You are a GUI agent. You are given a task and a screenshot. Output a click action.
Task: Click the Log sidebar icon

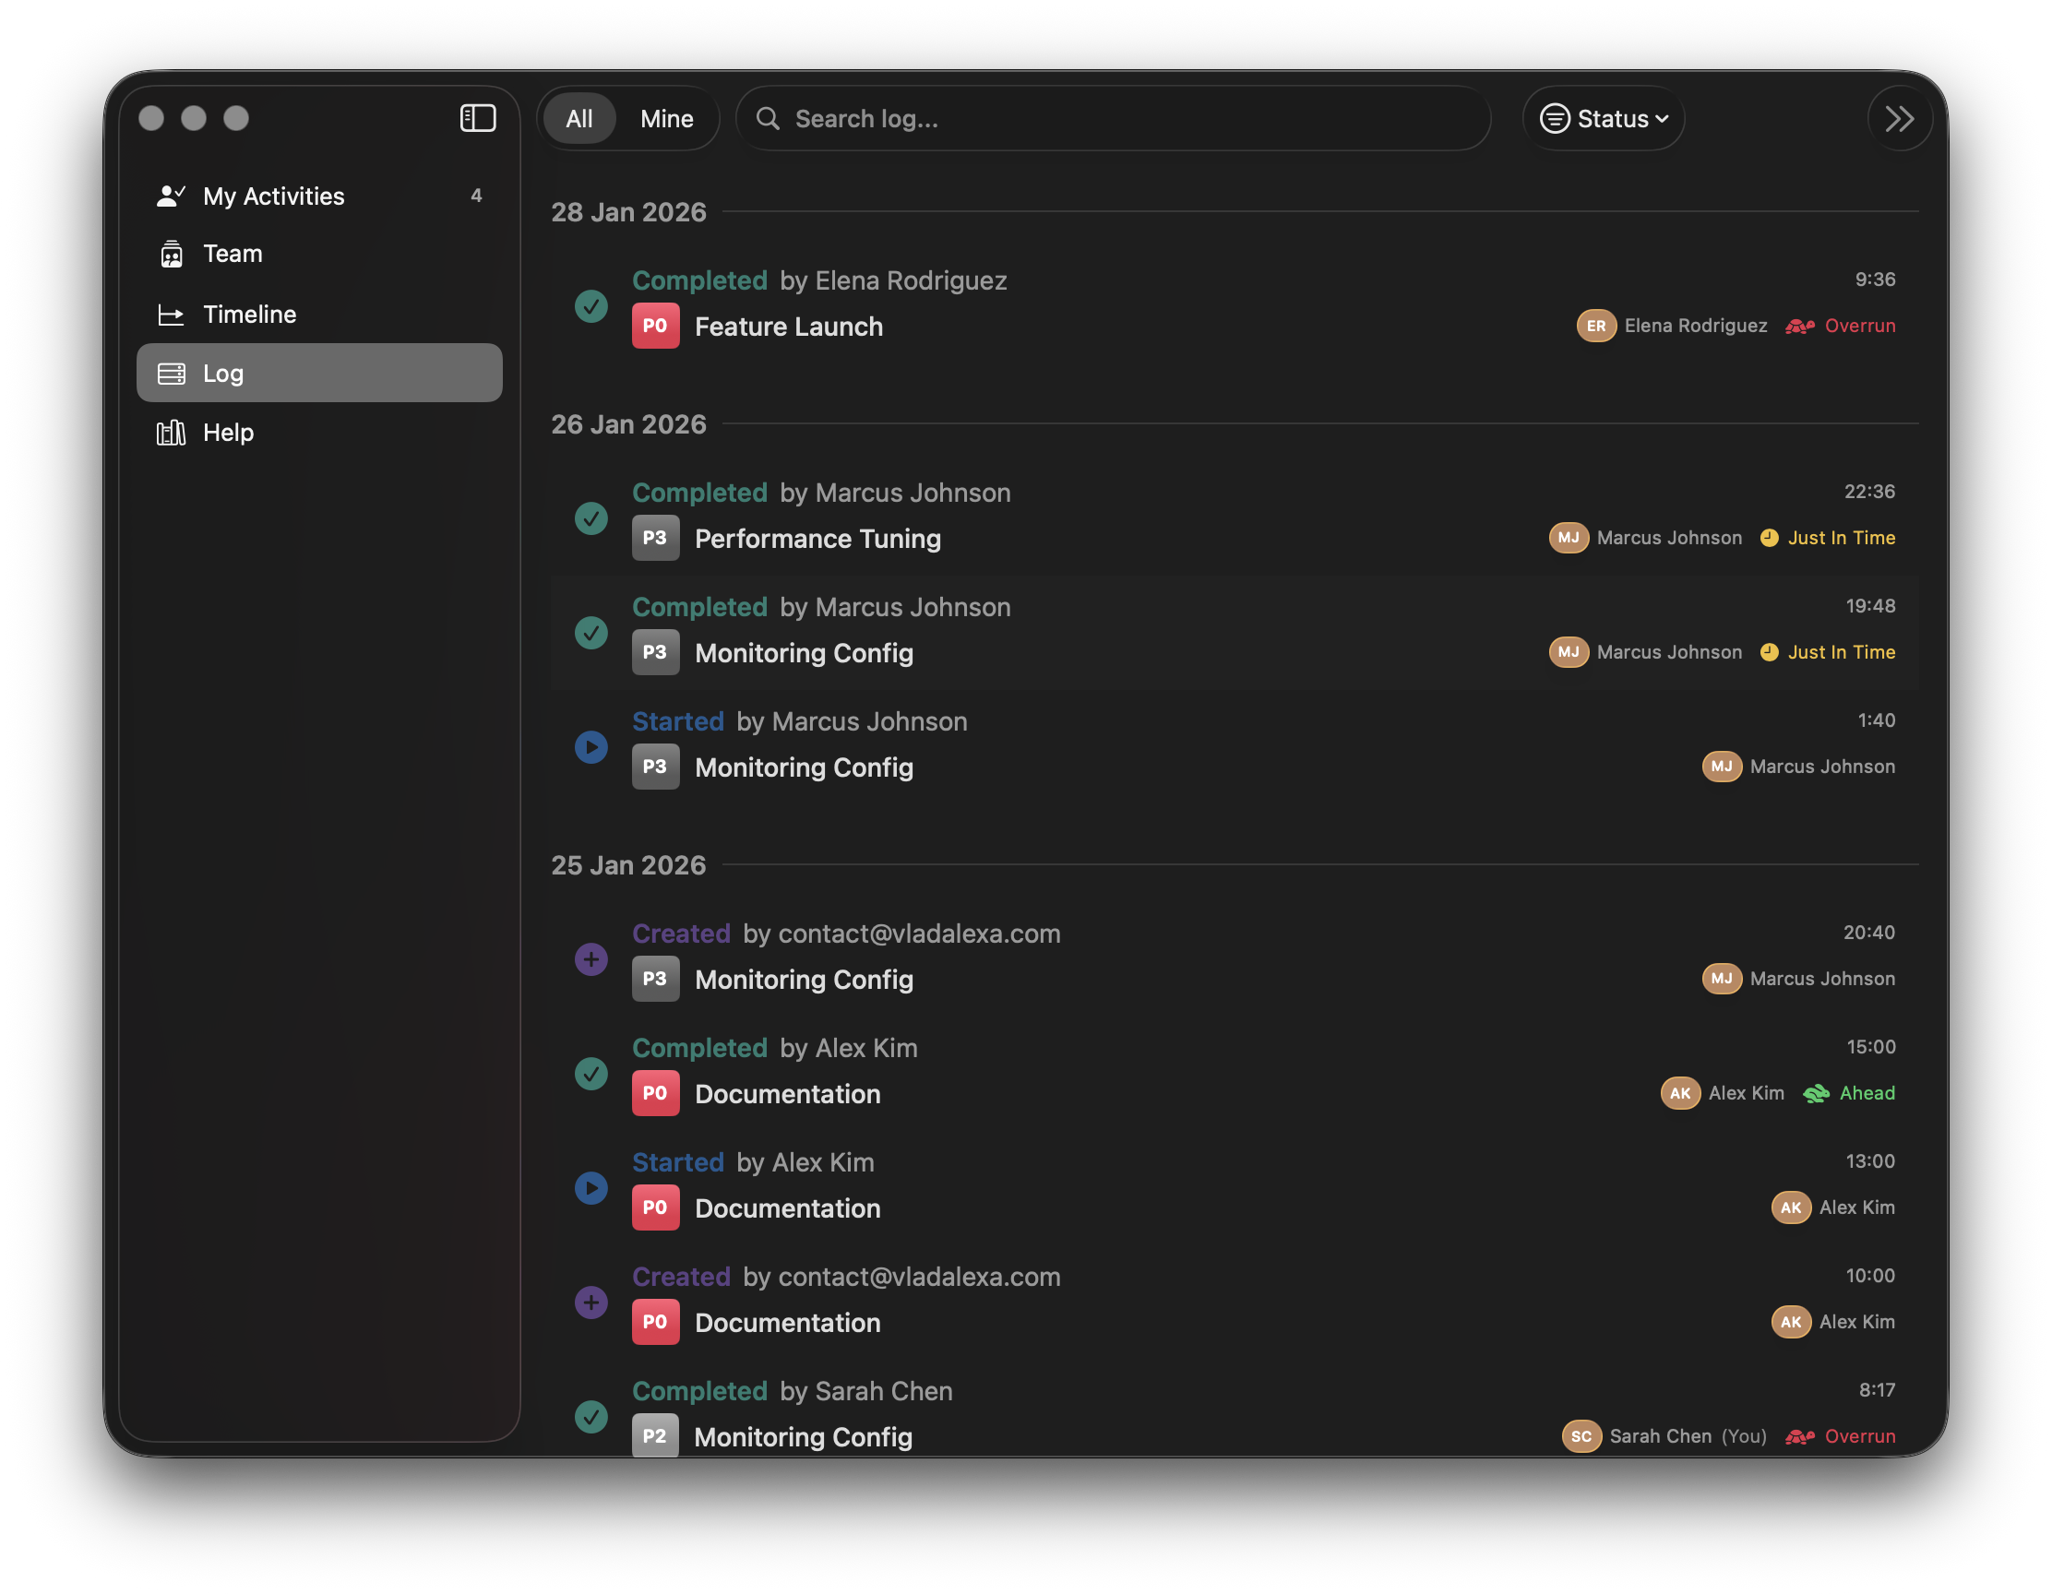pos(171,372)
